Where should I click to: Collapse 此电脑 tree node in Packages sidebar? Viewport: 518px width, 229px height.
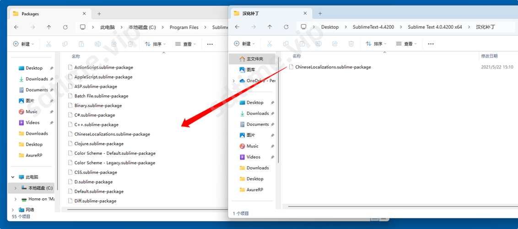(x=13, y=177)
